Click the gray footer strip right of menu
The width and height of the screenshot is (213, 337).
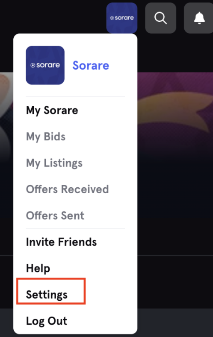click(175, 322)
